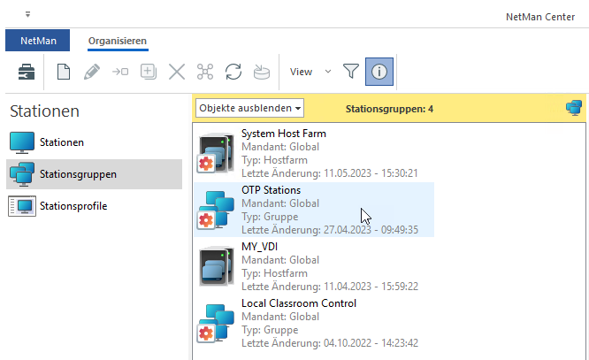The width and height of the screenshot is (589, 360).
Task: Open Stationen in the sidebar
Action: click(62, 142)
